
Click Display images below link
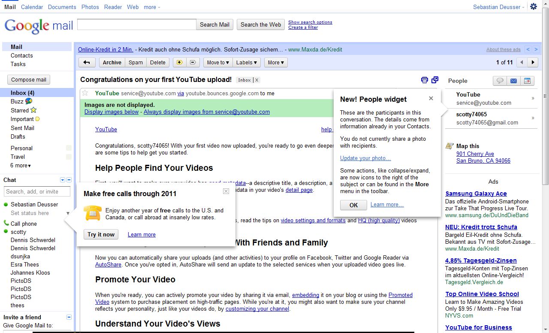[x=112, y=112]
